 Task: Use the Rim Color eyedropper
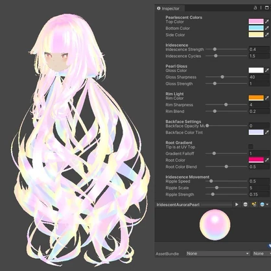pyautogui.click(x=267, y=98)
